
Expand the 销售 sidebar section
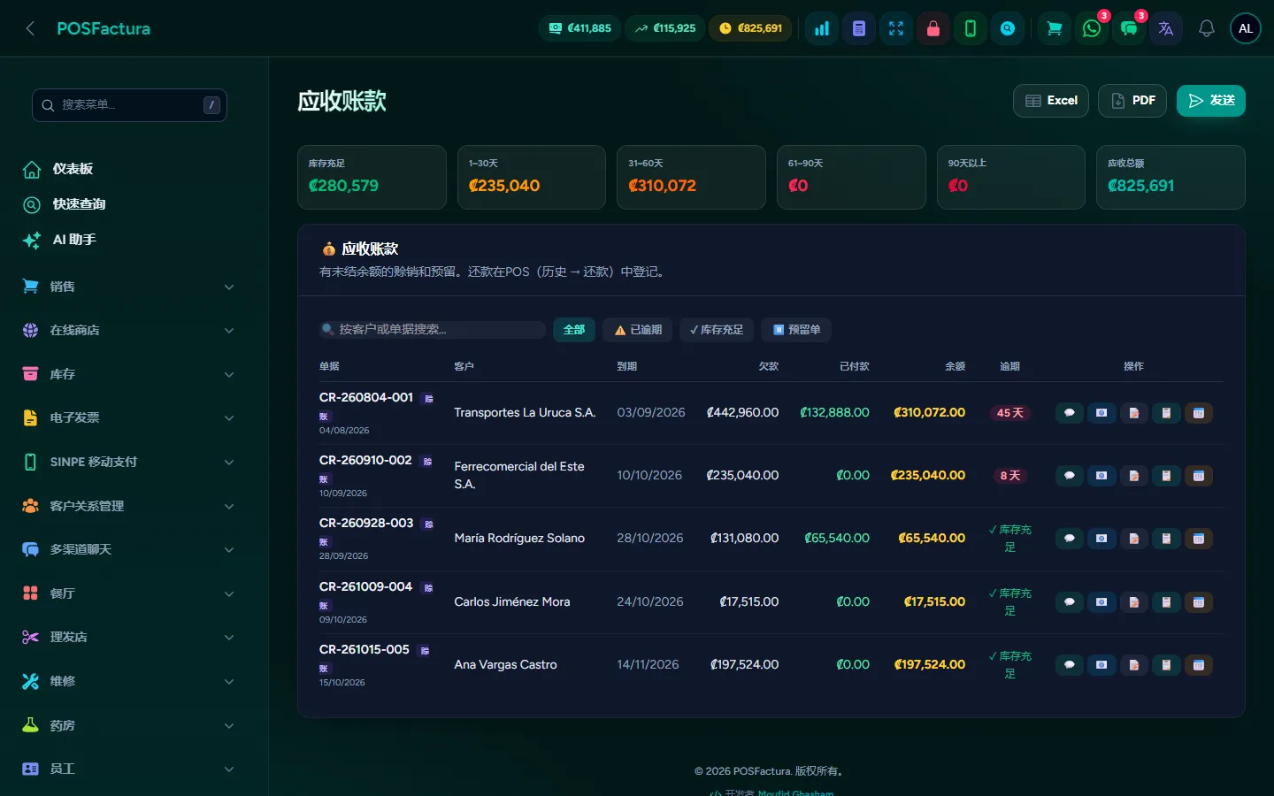128,287
